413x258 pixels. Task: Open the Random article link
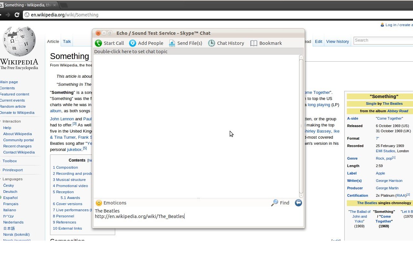[13, 106]
